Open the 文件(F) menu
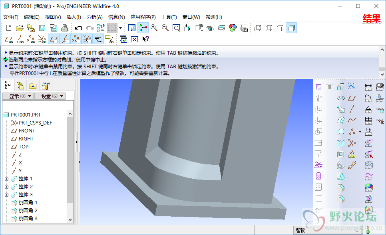 (x=10, y=17)
